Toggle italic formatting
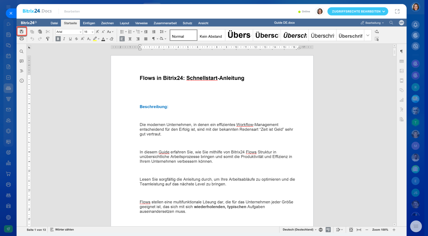Viewport: 428px width, 236px height. click(x=64, y=39)
